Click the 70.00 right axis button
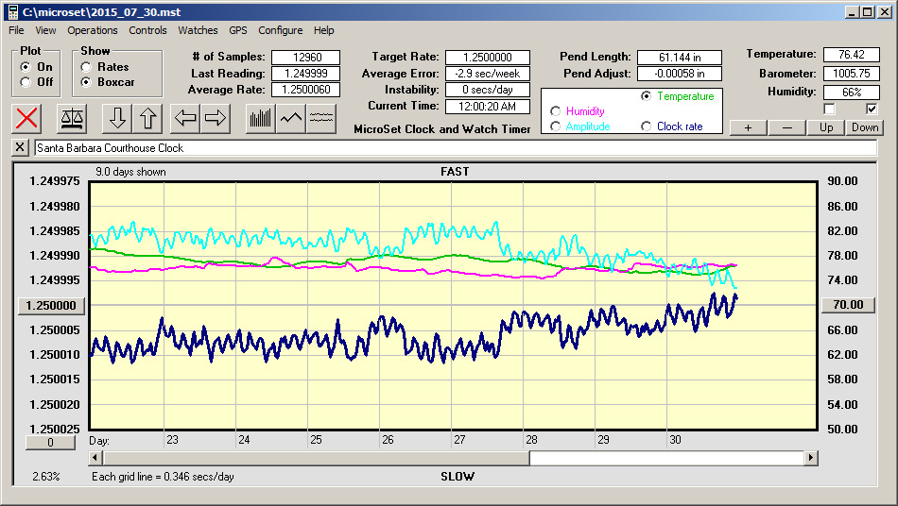The image size is (898, 506). 848,305
